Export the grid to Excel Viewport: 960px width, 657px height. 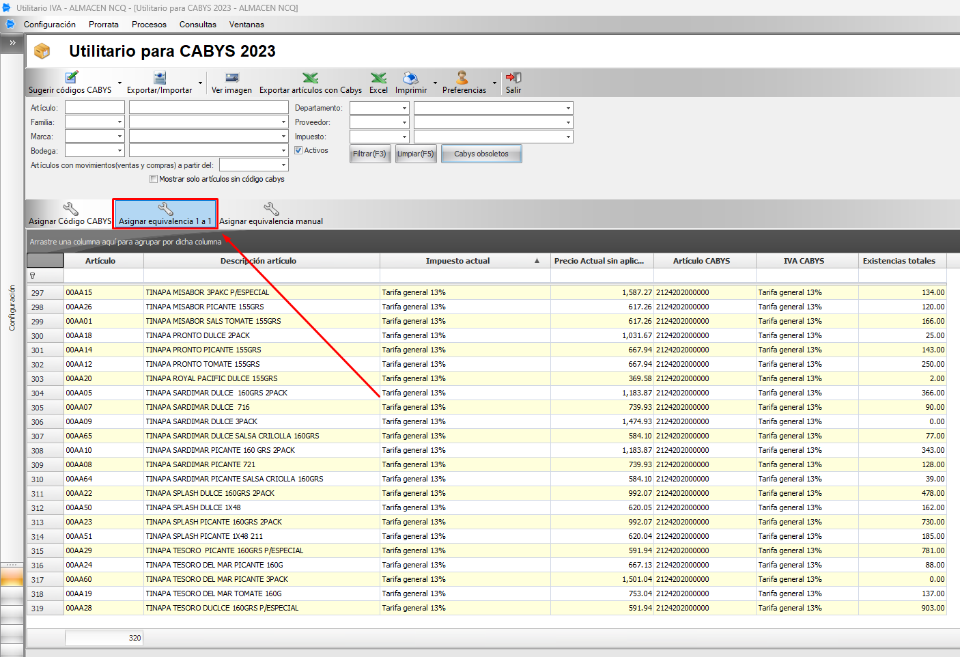pos(378,78)
